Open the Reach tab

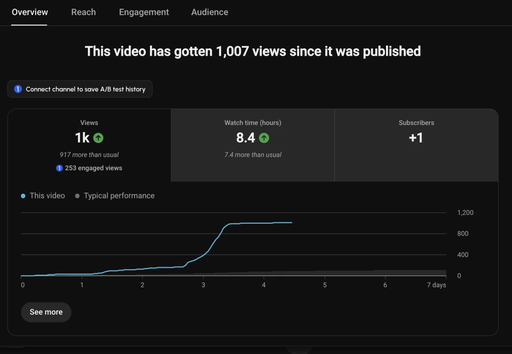[x=83, y=12]
